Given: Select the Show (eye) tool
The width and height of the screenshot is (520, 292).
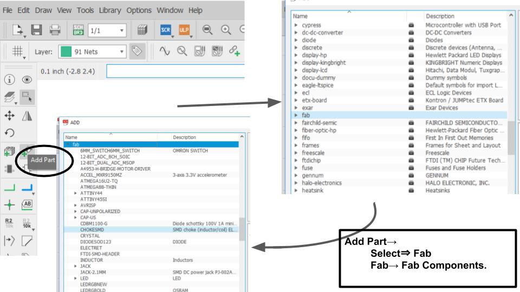Looking at the screenshot, I should point(27,79).
